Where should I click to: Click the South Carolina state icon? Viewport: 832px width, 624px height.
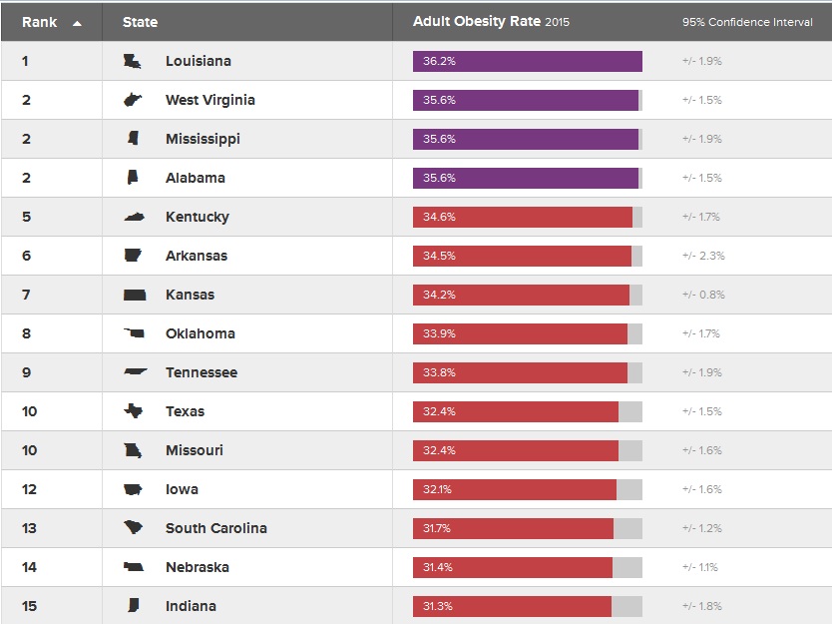tap(134, 528)
